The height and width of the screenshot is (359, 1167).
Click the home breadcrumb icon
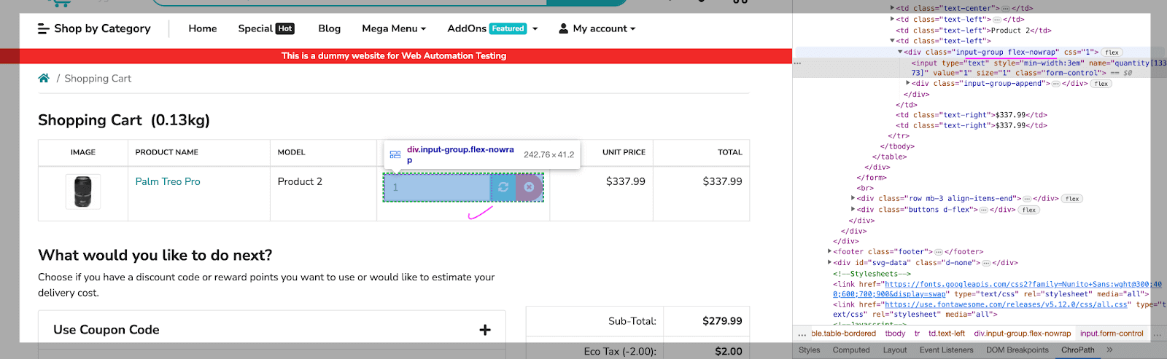coord(44,79)
